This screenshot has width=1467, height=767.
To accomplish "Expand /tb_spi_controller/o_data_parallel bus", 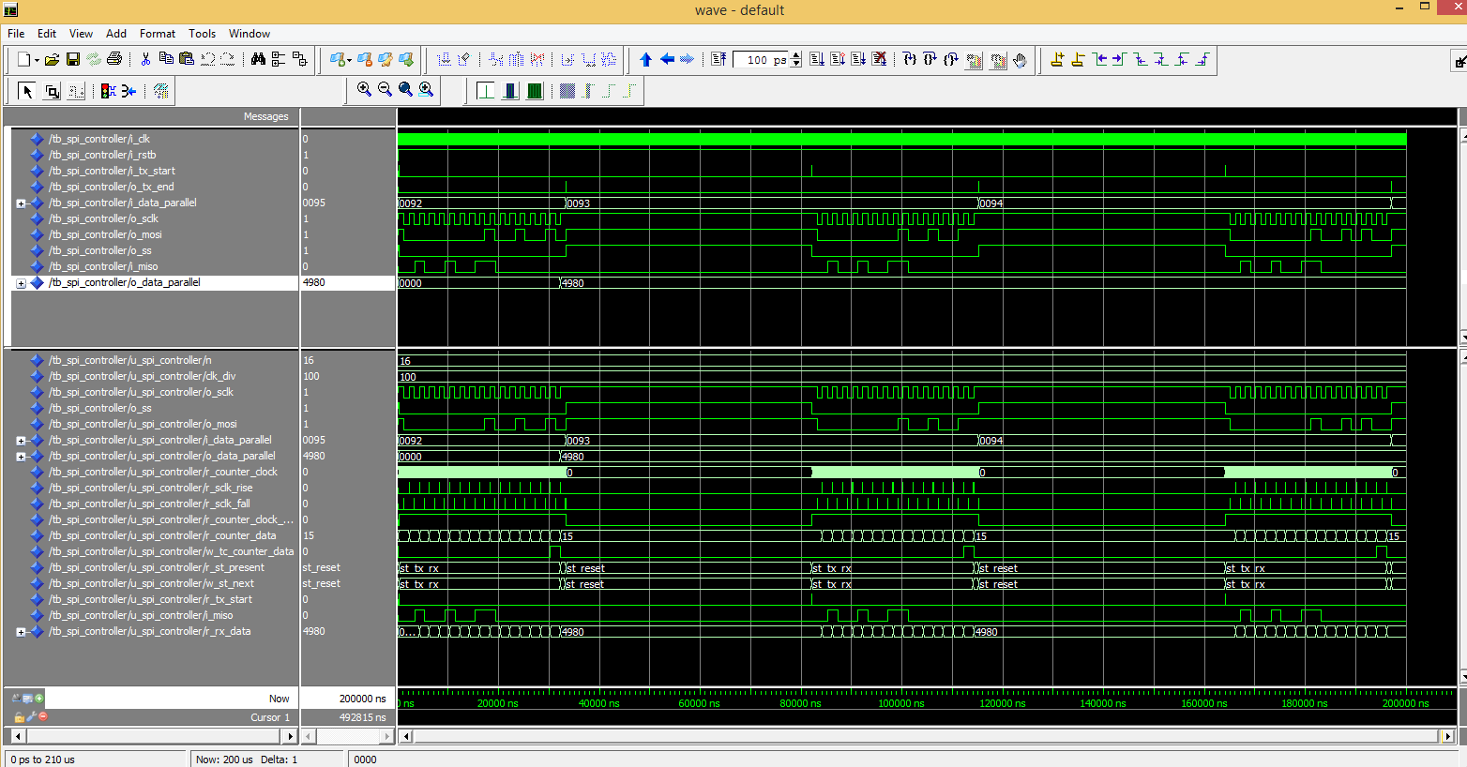I will (21, 282).
